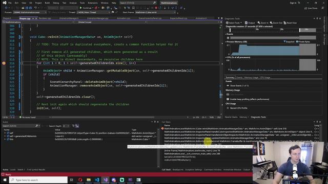Collapse the Process Memory graph section
Viewport: 328px width, 184px height.
click(226, 42)
